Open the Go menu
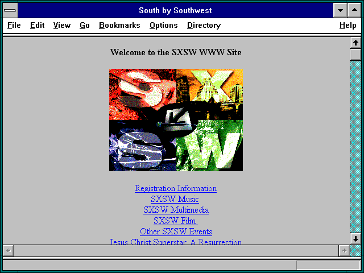The image size is (364, 273). (x=85, y=25)
